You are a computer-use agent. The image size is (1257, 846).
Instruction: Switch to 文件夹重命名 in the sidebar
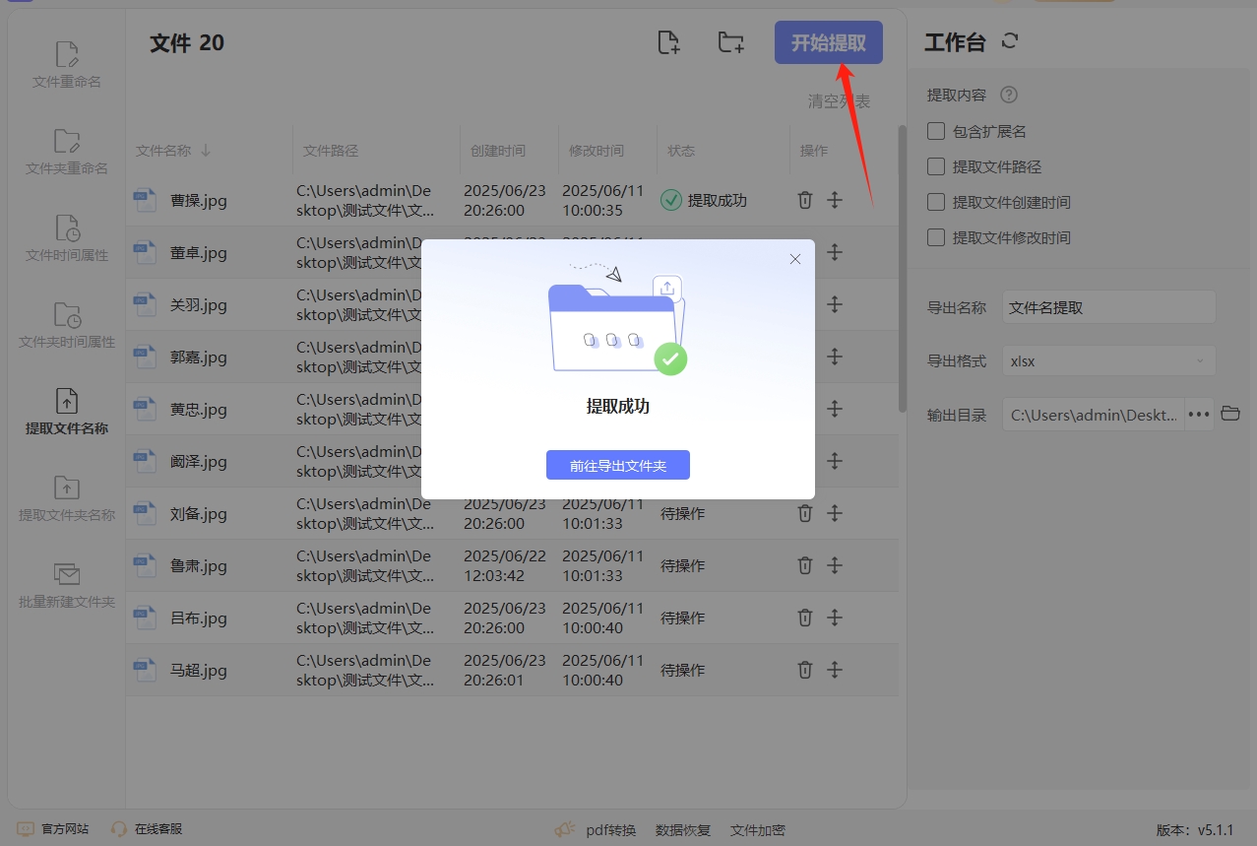67,152
